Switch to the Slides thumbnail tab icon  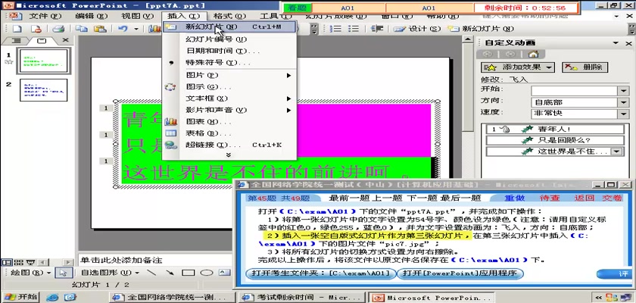tap(41, 41)
